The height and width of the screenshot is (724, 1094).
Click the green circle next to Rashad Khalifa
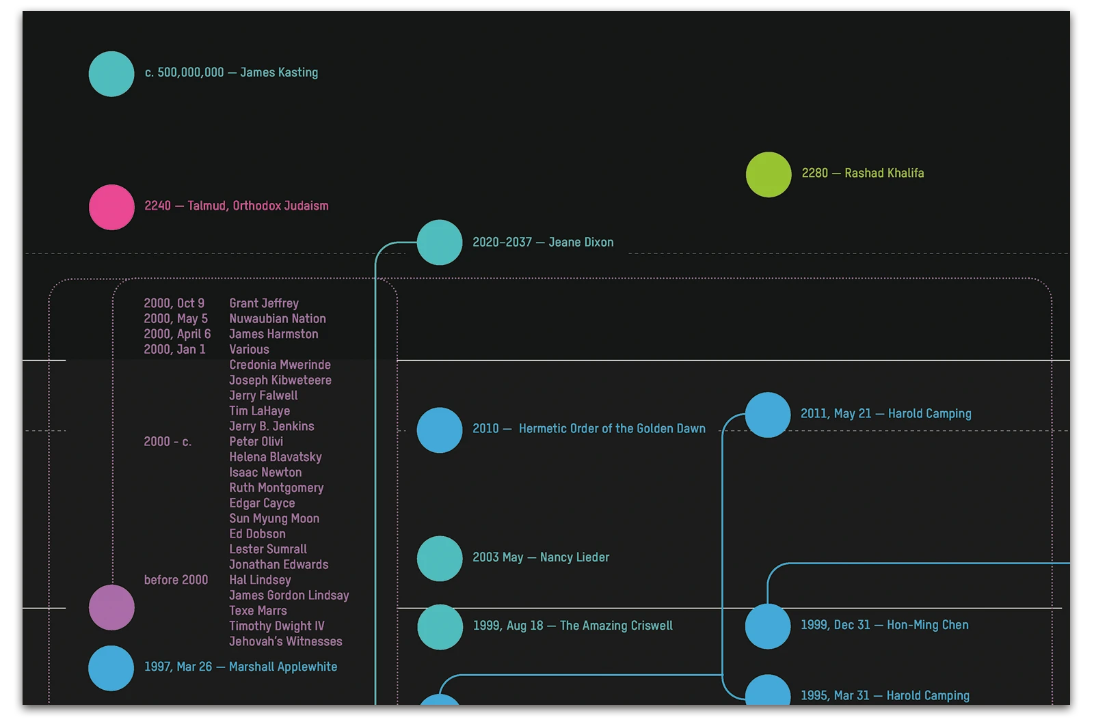769,175
